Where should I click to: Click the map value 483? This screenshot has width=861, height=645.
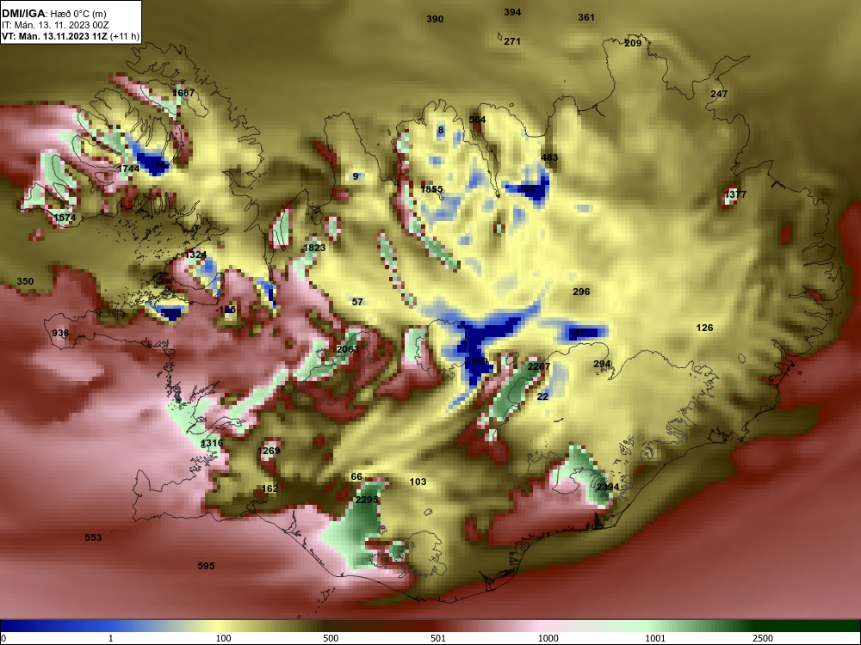coord(549,157)
